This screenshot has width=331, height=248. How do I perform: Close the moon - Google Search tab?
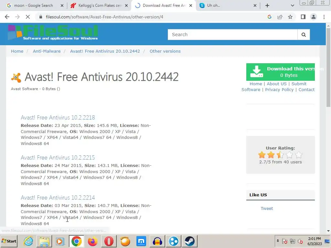pyautogui.click(x=62, y=5)
